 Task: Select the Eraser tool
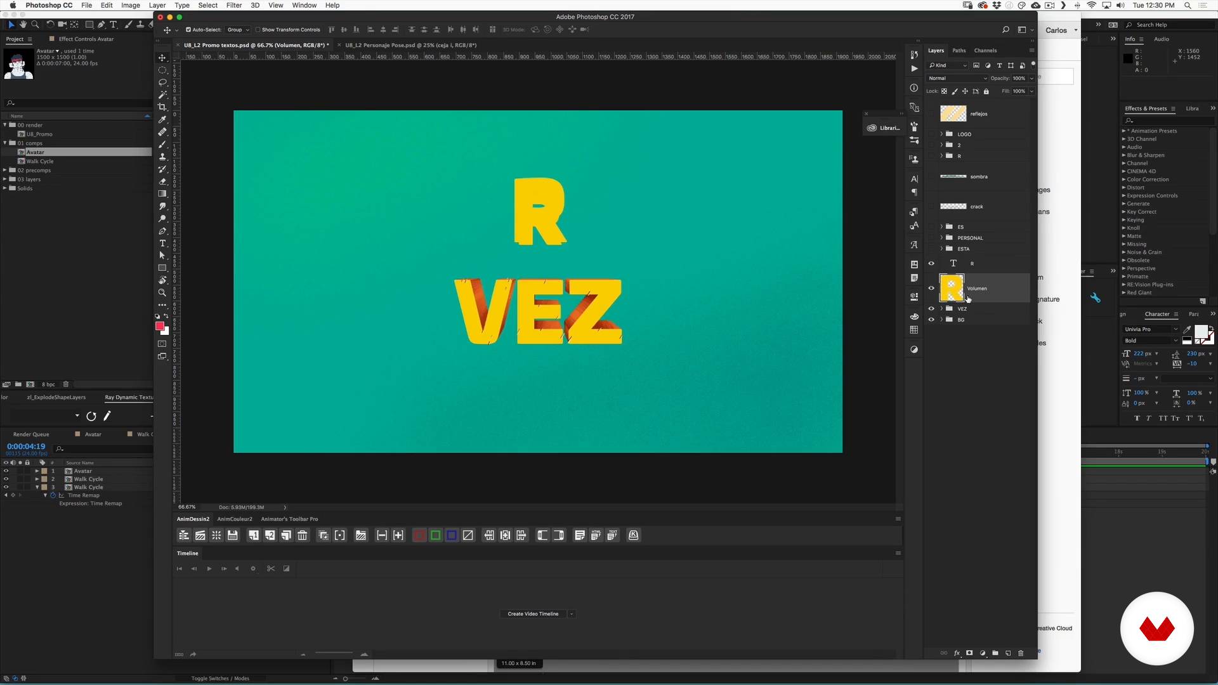click(162, 181)
